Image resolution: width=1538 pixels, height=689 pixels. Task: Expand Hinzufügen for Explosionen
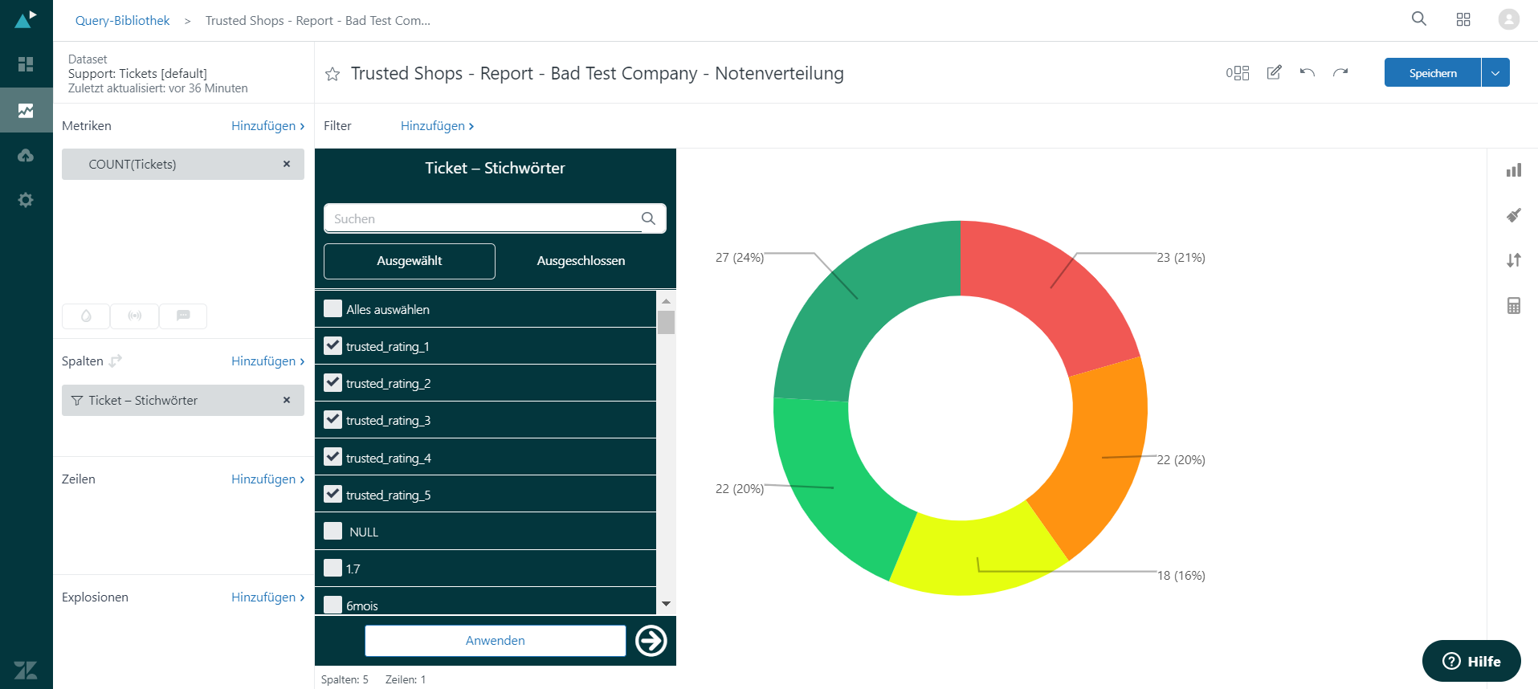coord(267,597)
